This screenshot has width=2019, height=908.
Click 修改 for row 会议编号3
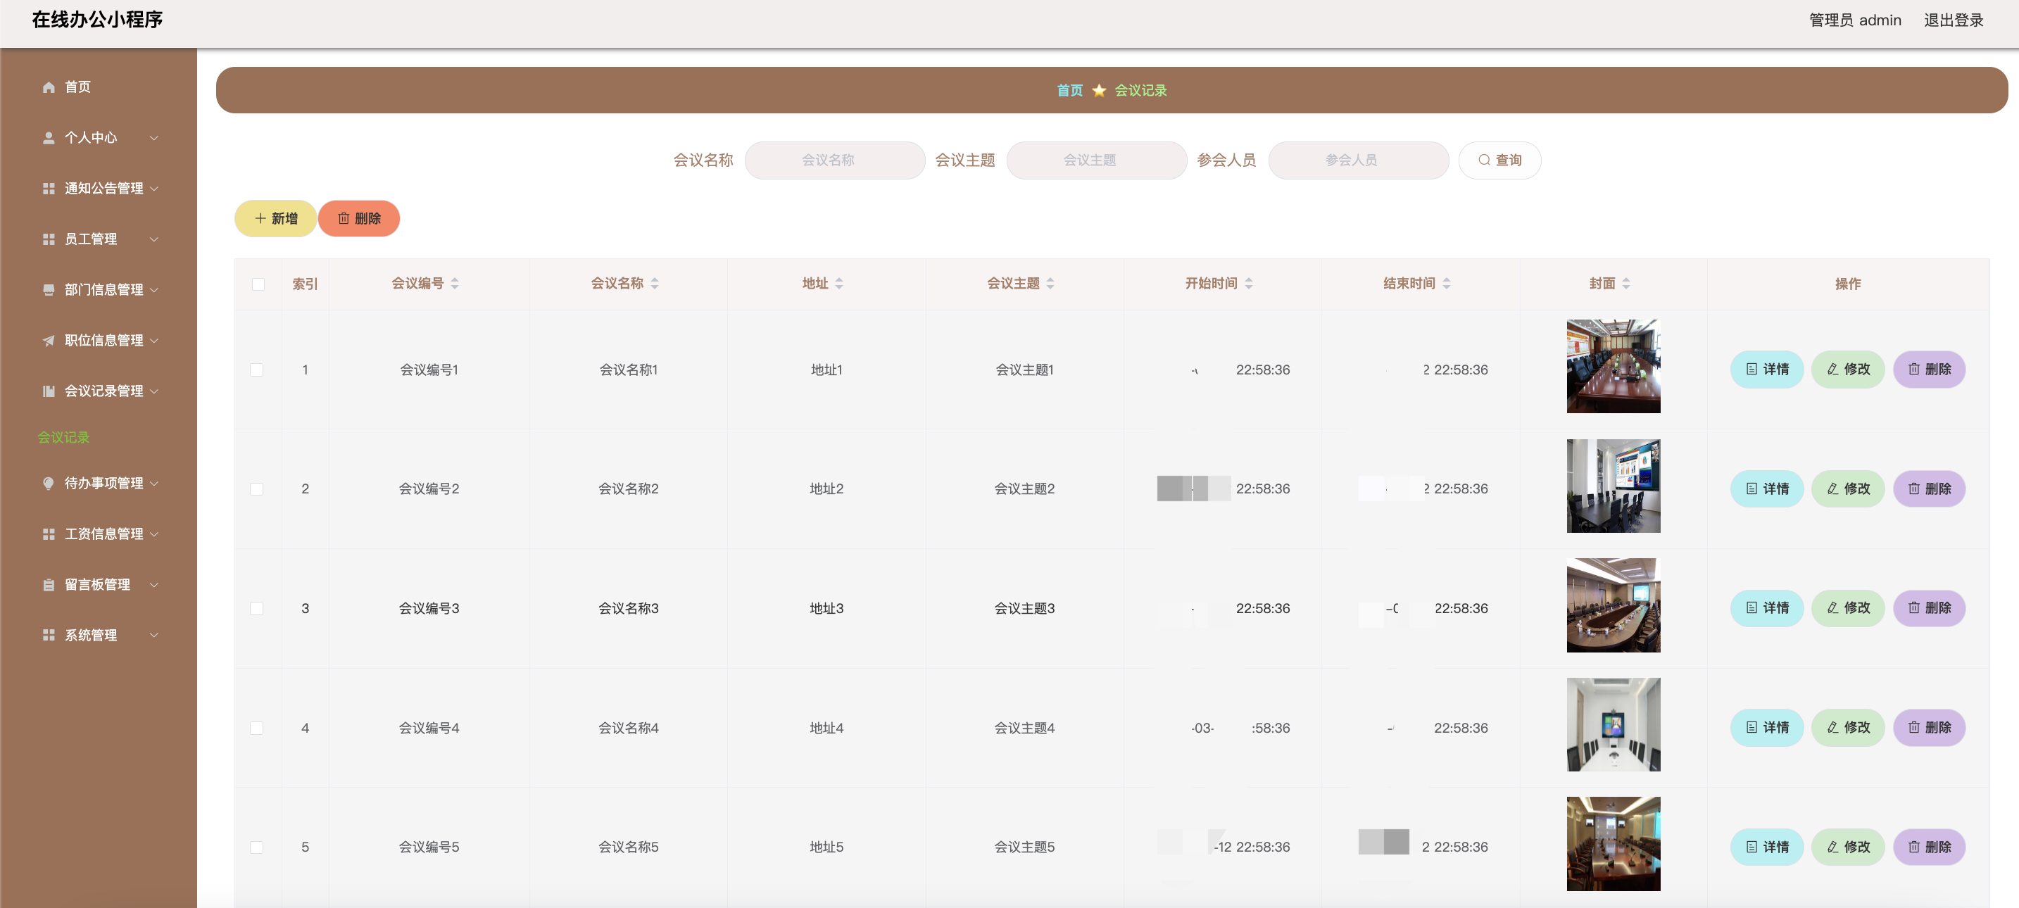point(1847,608)
